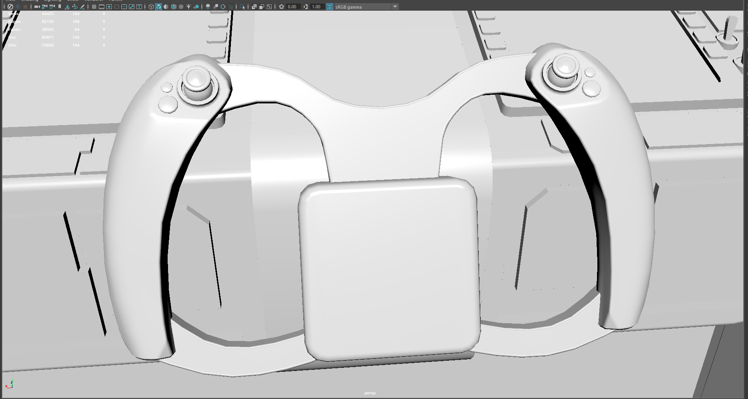Edit the Exposure value field 0.00

pos(293,7)
